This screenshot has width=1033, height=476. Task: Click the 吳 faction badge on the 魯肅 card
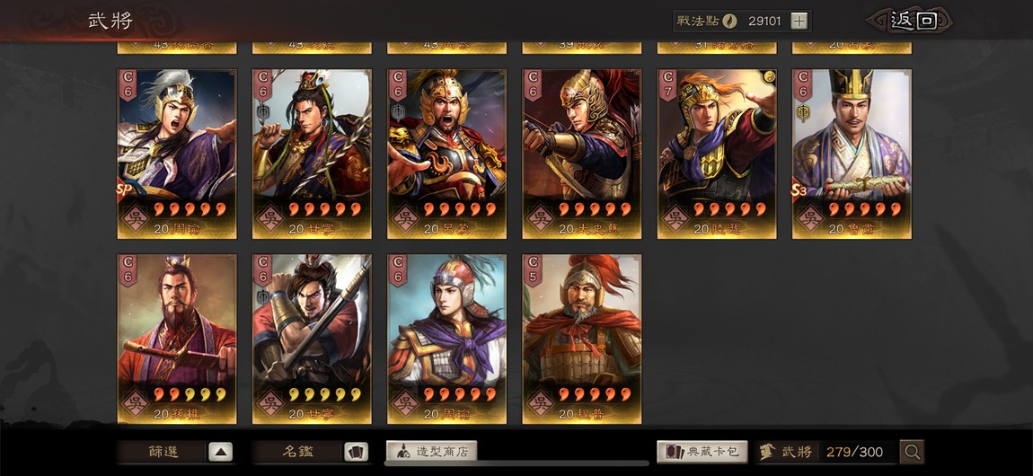810,216
